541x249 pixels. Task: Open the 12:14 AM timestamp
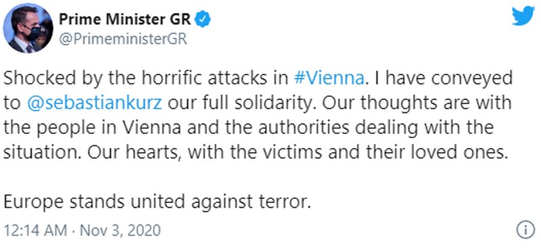coord(35,230)
